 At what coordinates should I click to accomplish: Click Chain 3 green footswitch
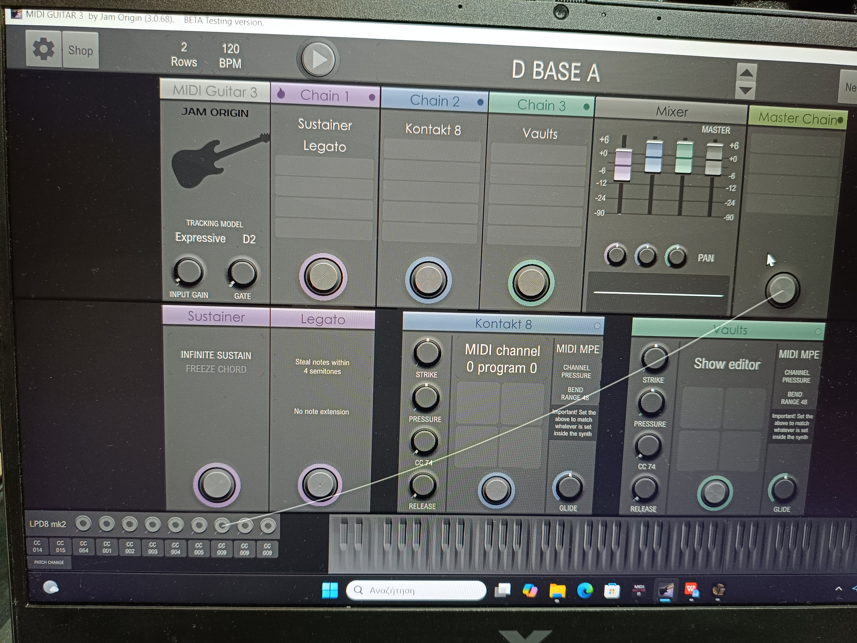pos(531,283)
